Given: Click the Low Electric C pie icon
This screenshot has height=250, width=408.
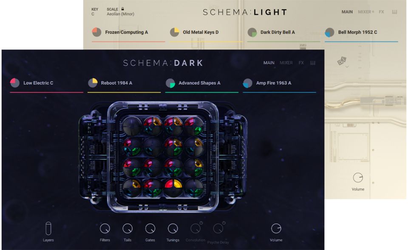Looking at the screenshot, I should (x=15, y=83).
